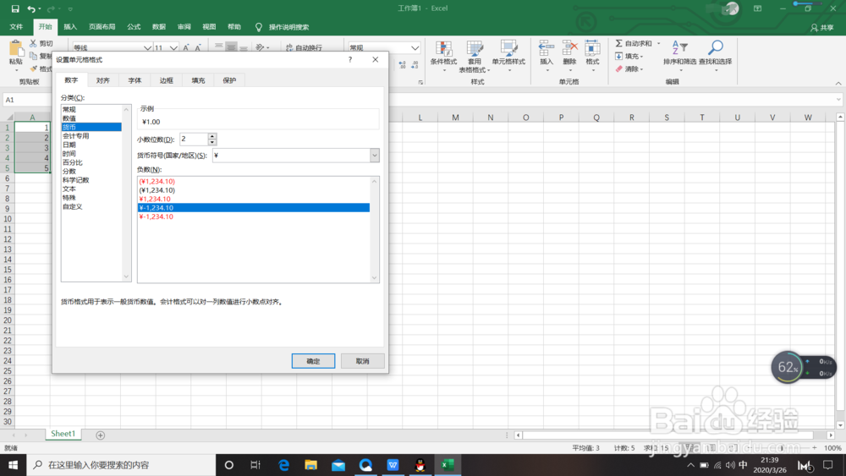
Task: Click the Name Box showing A1
Action: (x=27, y=100)
